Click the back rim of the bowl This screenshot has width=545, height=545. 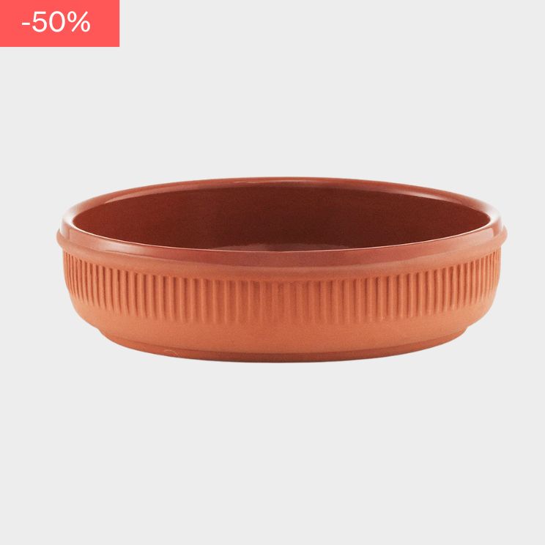coord(281,182)
